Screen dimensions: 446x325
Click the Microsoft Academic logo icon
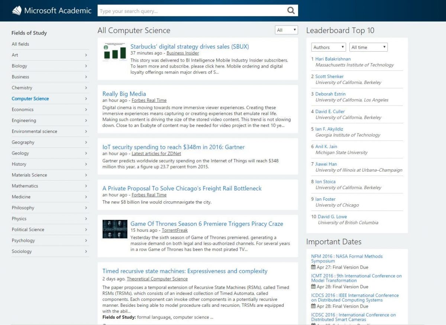pos(17,10)
